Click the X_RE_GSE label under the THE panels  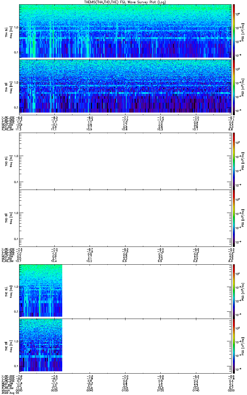pos(8,376)
